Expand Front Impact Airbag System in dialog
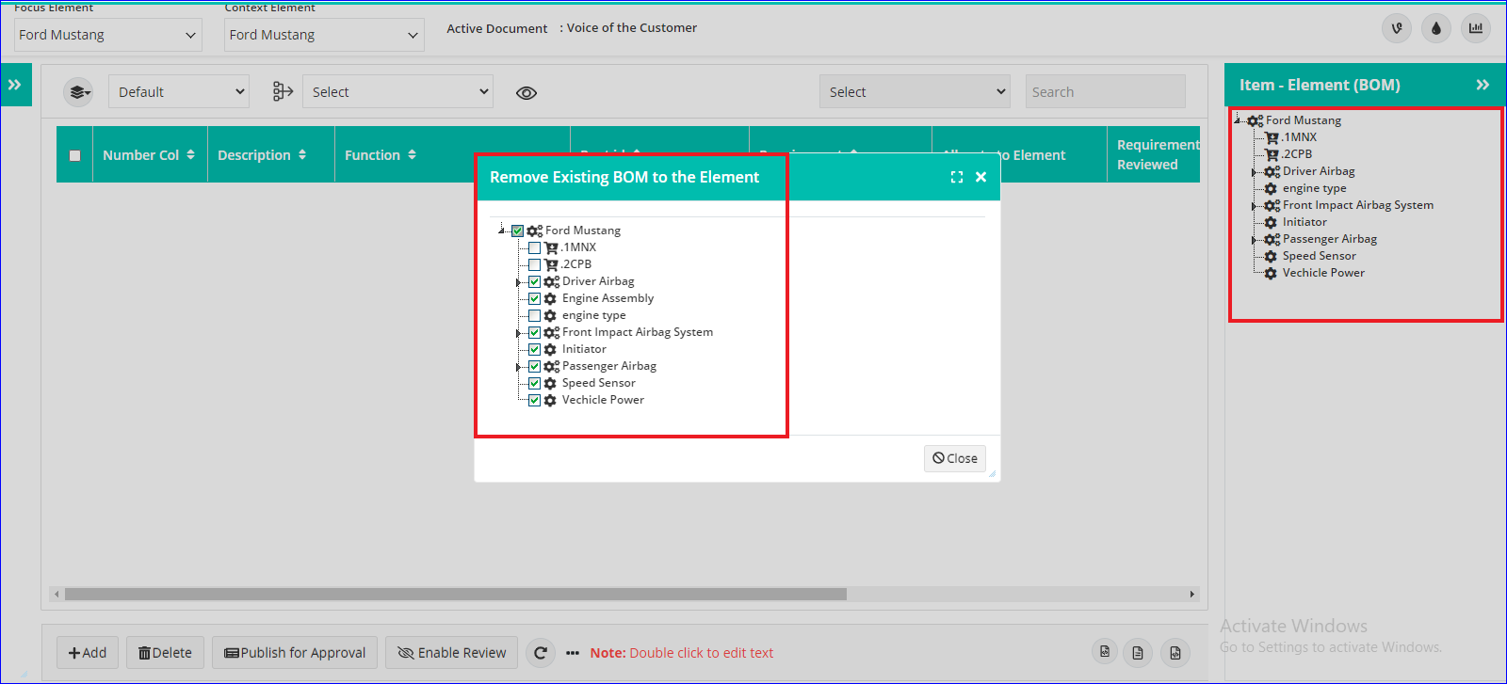This screenshot has width=1507, height=684. (518, 333)
